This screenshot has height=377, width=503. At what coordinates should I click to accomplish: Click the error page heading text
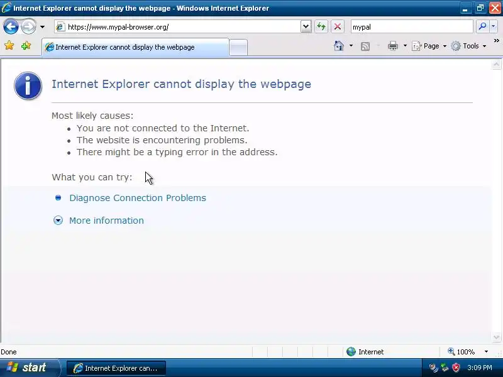181,84
